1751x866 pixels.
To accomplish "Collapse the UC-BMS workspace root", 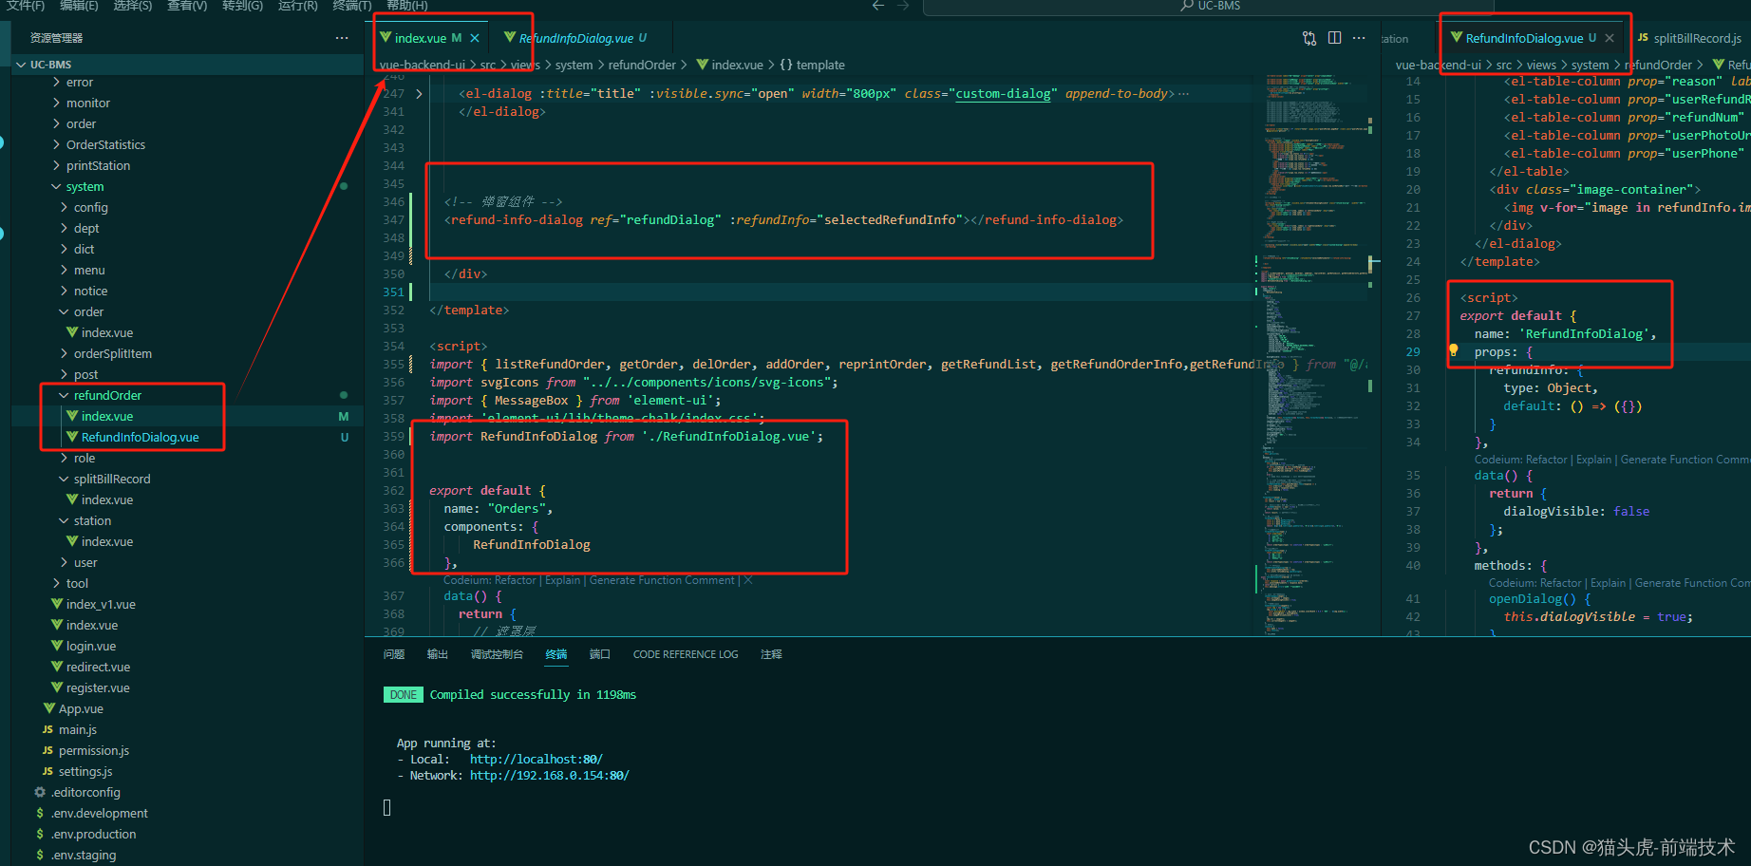I will 21,64.
